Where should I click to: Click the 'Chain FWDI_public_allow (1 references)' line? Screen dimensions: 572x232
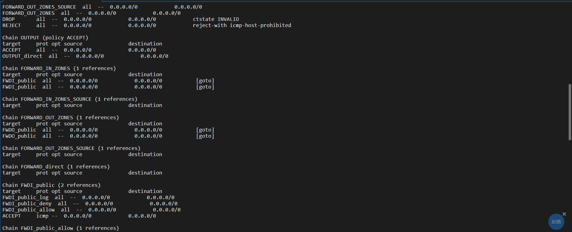[x=61, y=228]
